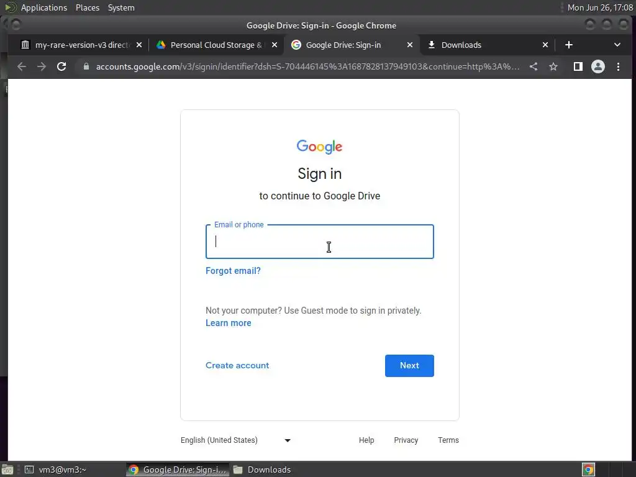Open the Chrome three-dot menu
The height and width of the screenshot is (477, 636).
point(618,66)
